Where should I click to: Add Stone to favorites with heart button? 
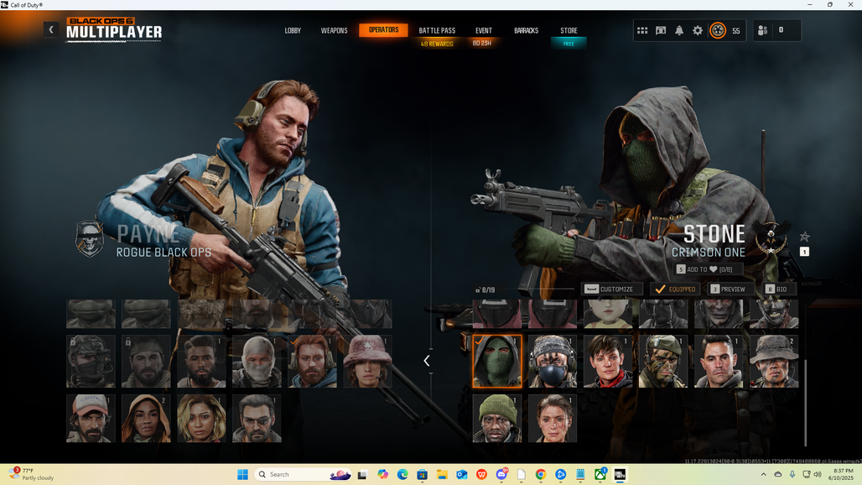709,269
